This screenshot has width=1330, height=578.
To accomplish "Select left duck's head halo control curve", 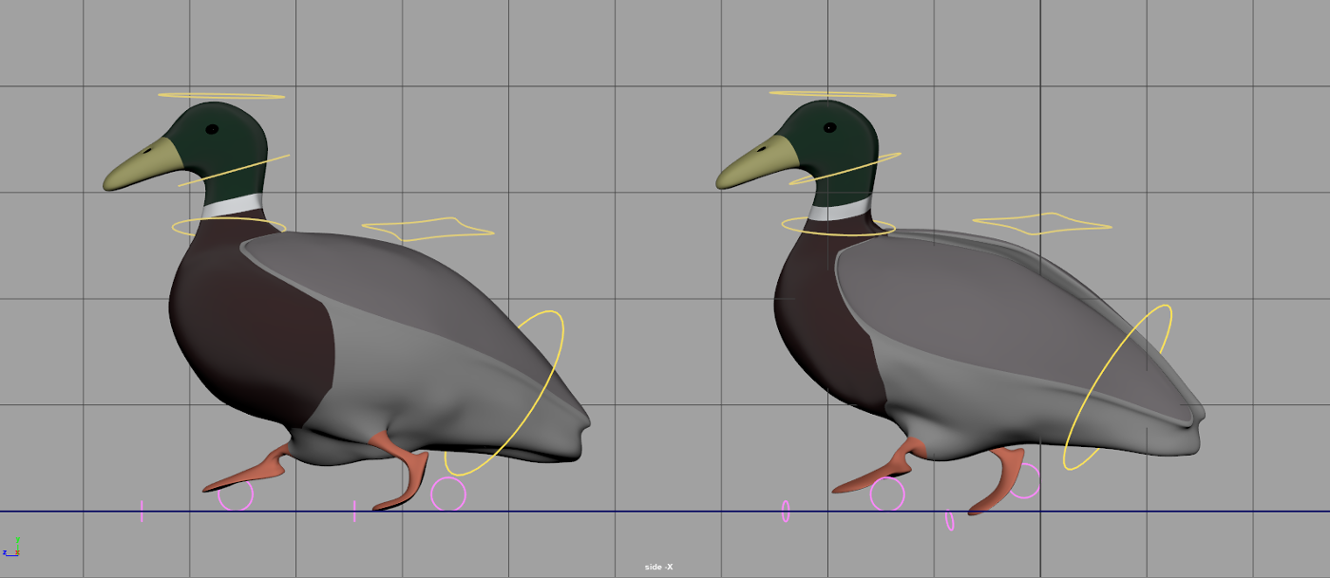I will click(220, 96).
